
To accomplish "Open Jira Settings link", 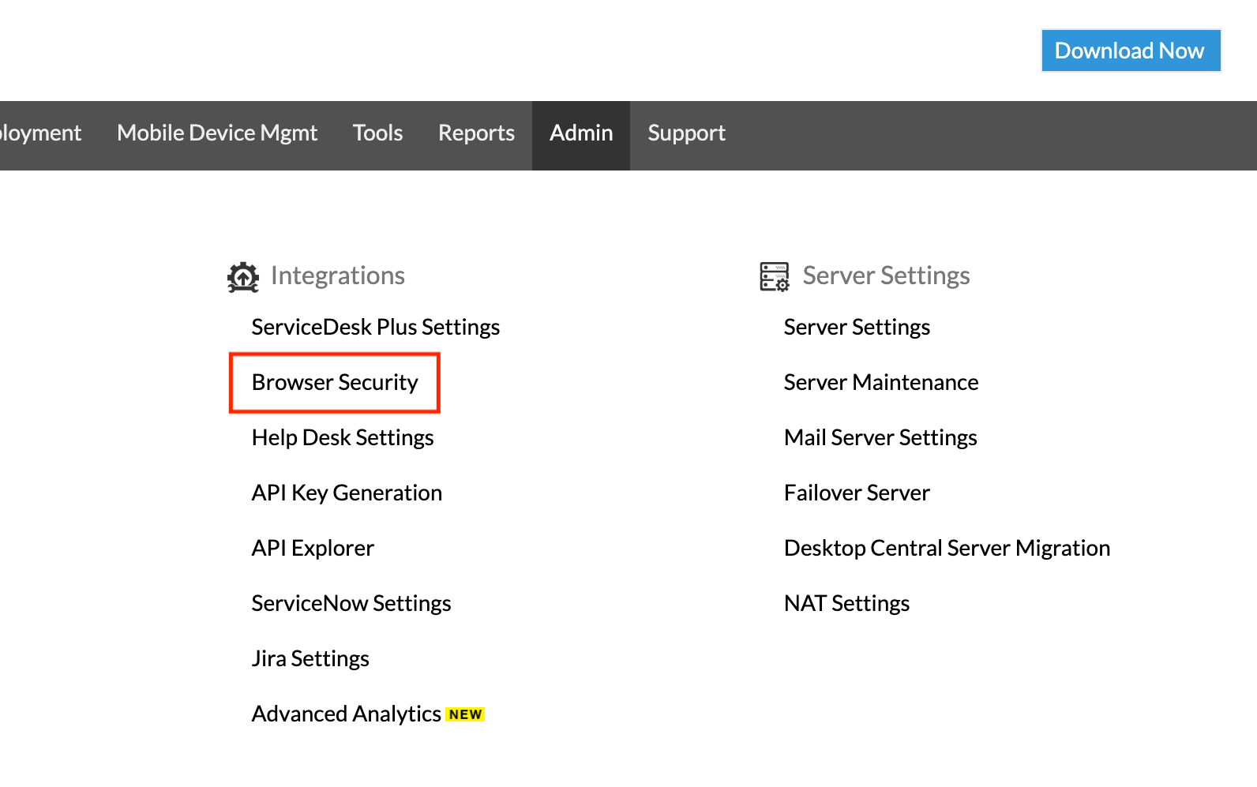I will (x=310, y=659).
